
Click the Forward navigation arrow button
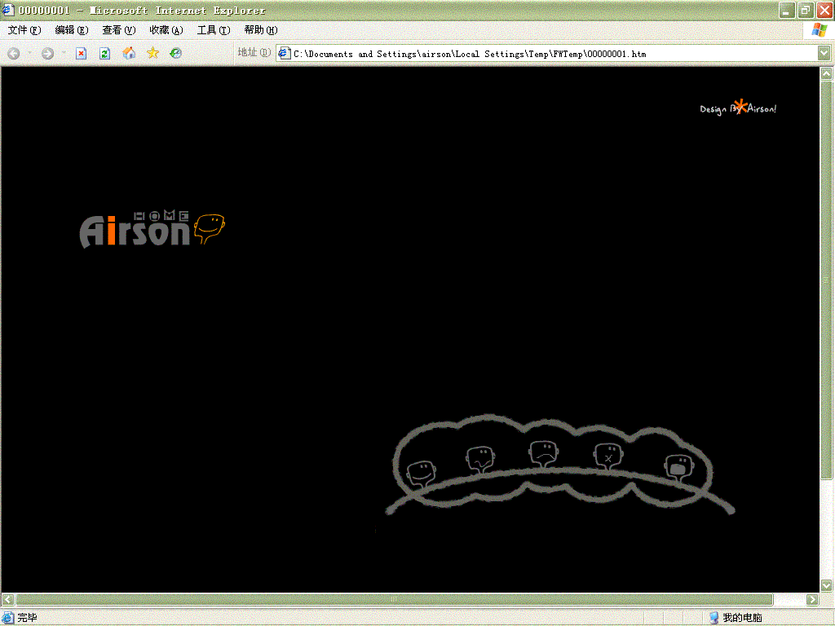point(47,54)
